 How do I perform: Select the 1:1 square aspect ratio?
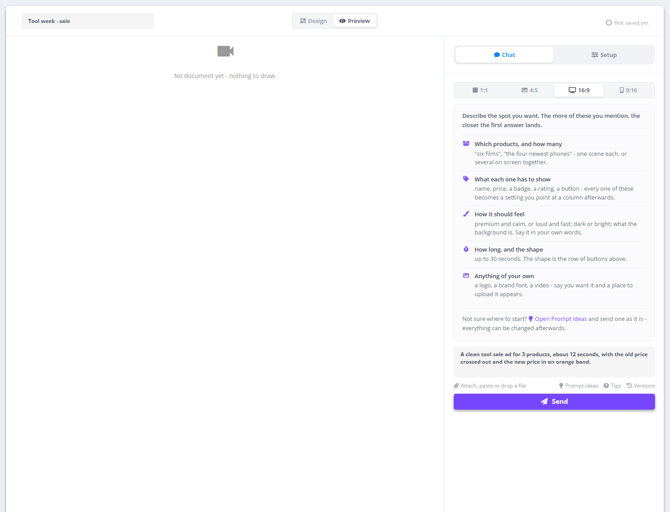coord(480,90)
